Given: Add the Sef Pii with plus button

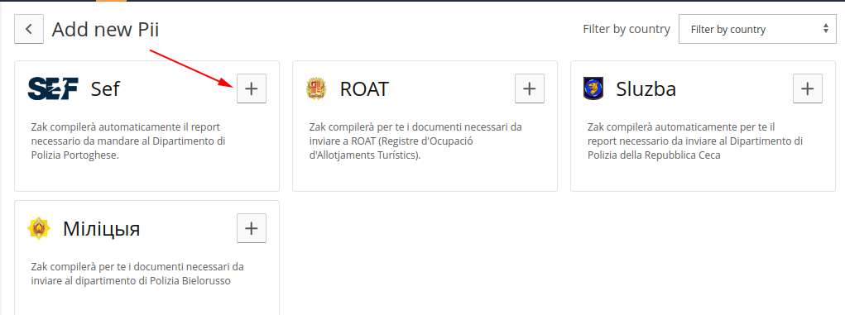Looking at the screenshot, I should point(252,88).
